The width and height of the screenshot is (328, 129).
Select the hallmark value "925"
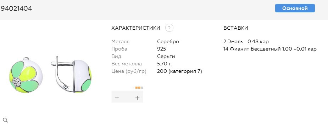(161, 49)
